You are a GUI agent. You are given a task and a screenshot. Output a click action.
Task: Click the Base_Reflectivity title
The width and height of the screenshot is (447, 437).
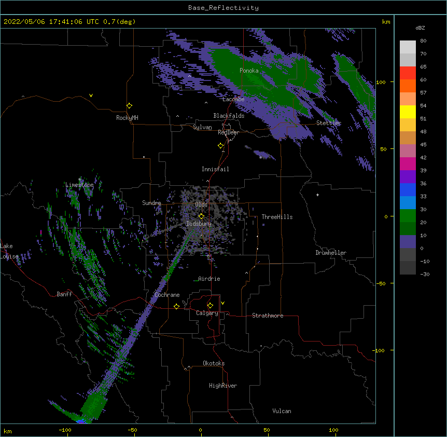223,8
